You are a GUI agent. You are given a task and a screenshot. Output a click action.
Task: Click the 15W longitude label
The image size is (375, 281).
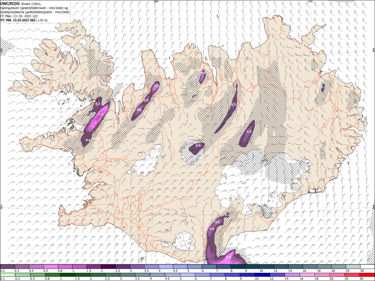(x=311, y=1)
